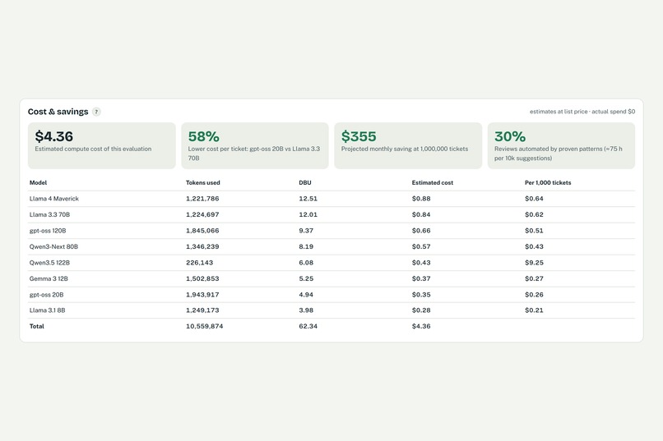Click the $0.88 estimated cost value

(x=421, y=199)
